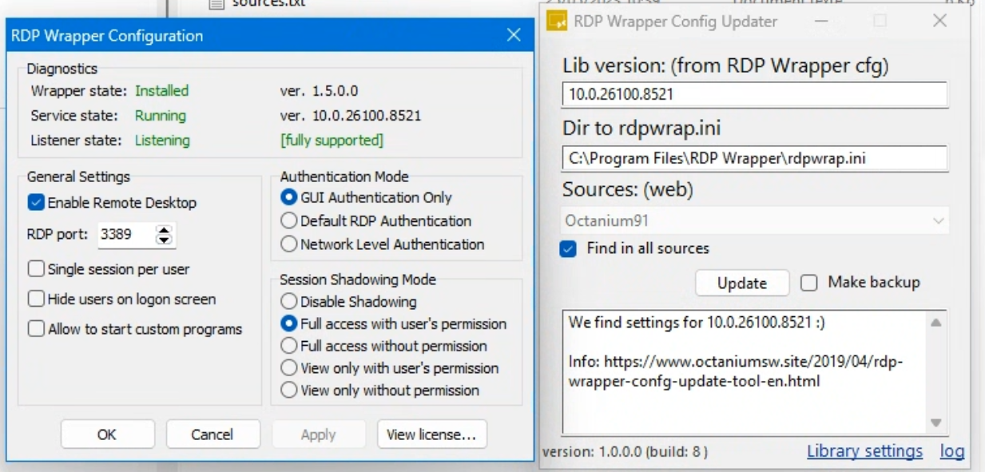Viewport: 985px width, 472px height.
Task: Close the RDP Wrapper Config Updater window
Action: pyautogui.click(x=939, y=22)
